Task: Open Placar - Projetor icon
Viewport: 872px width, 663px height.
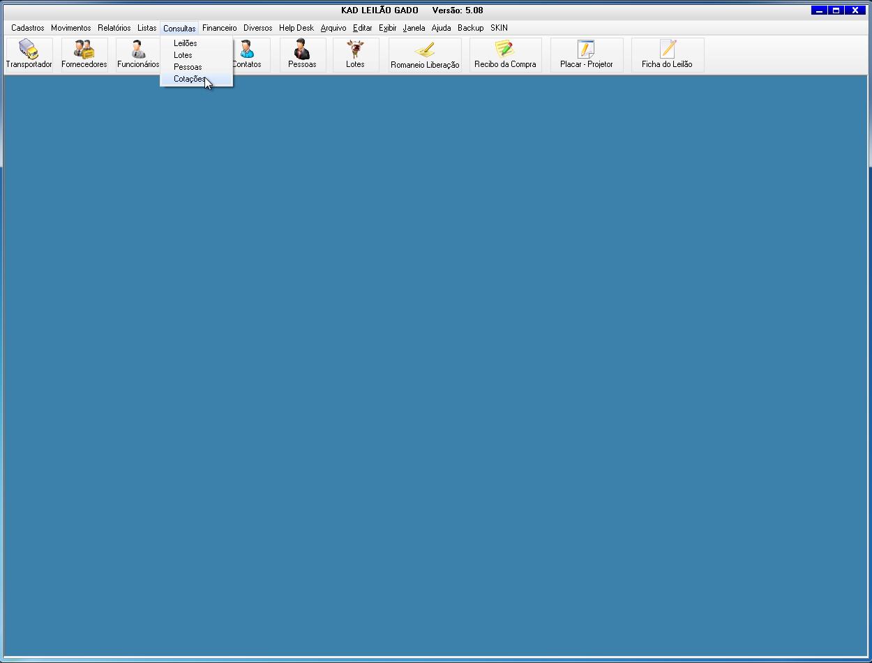Action: (587, 55)
